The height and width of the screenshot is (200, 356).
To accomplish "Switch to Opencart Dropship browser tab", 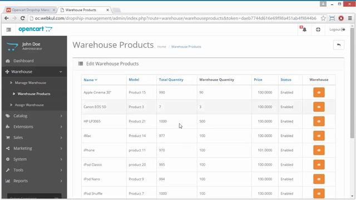I will point(31,10).
